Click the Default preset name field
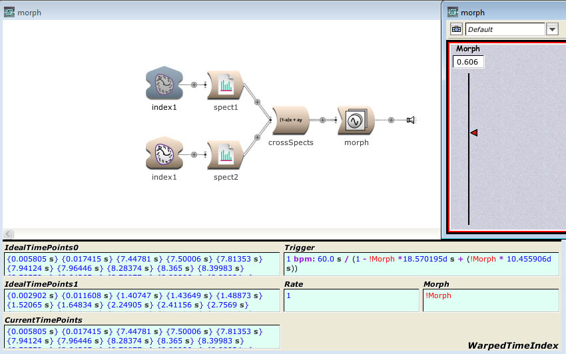This screenshot has width=566, height=354. pos(505,29)
